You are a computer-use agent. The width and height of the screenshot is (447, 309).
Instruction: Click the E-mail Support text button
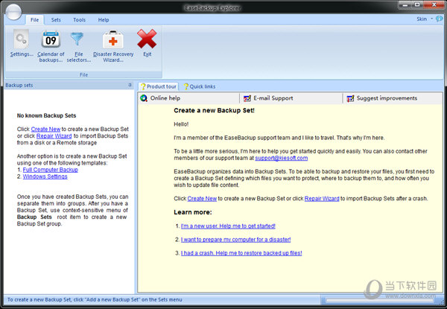coord(273,98)
